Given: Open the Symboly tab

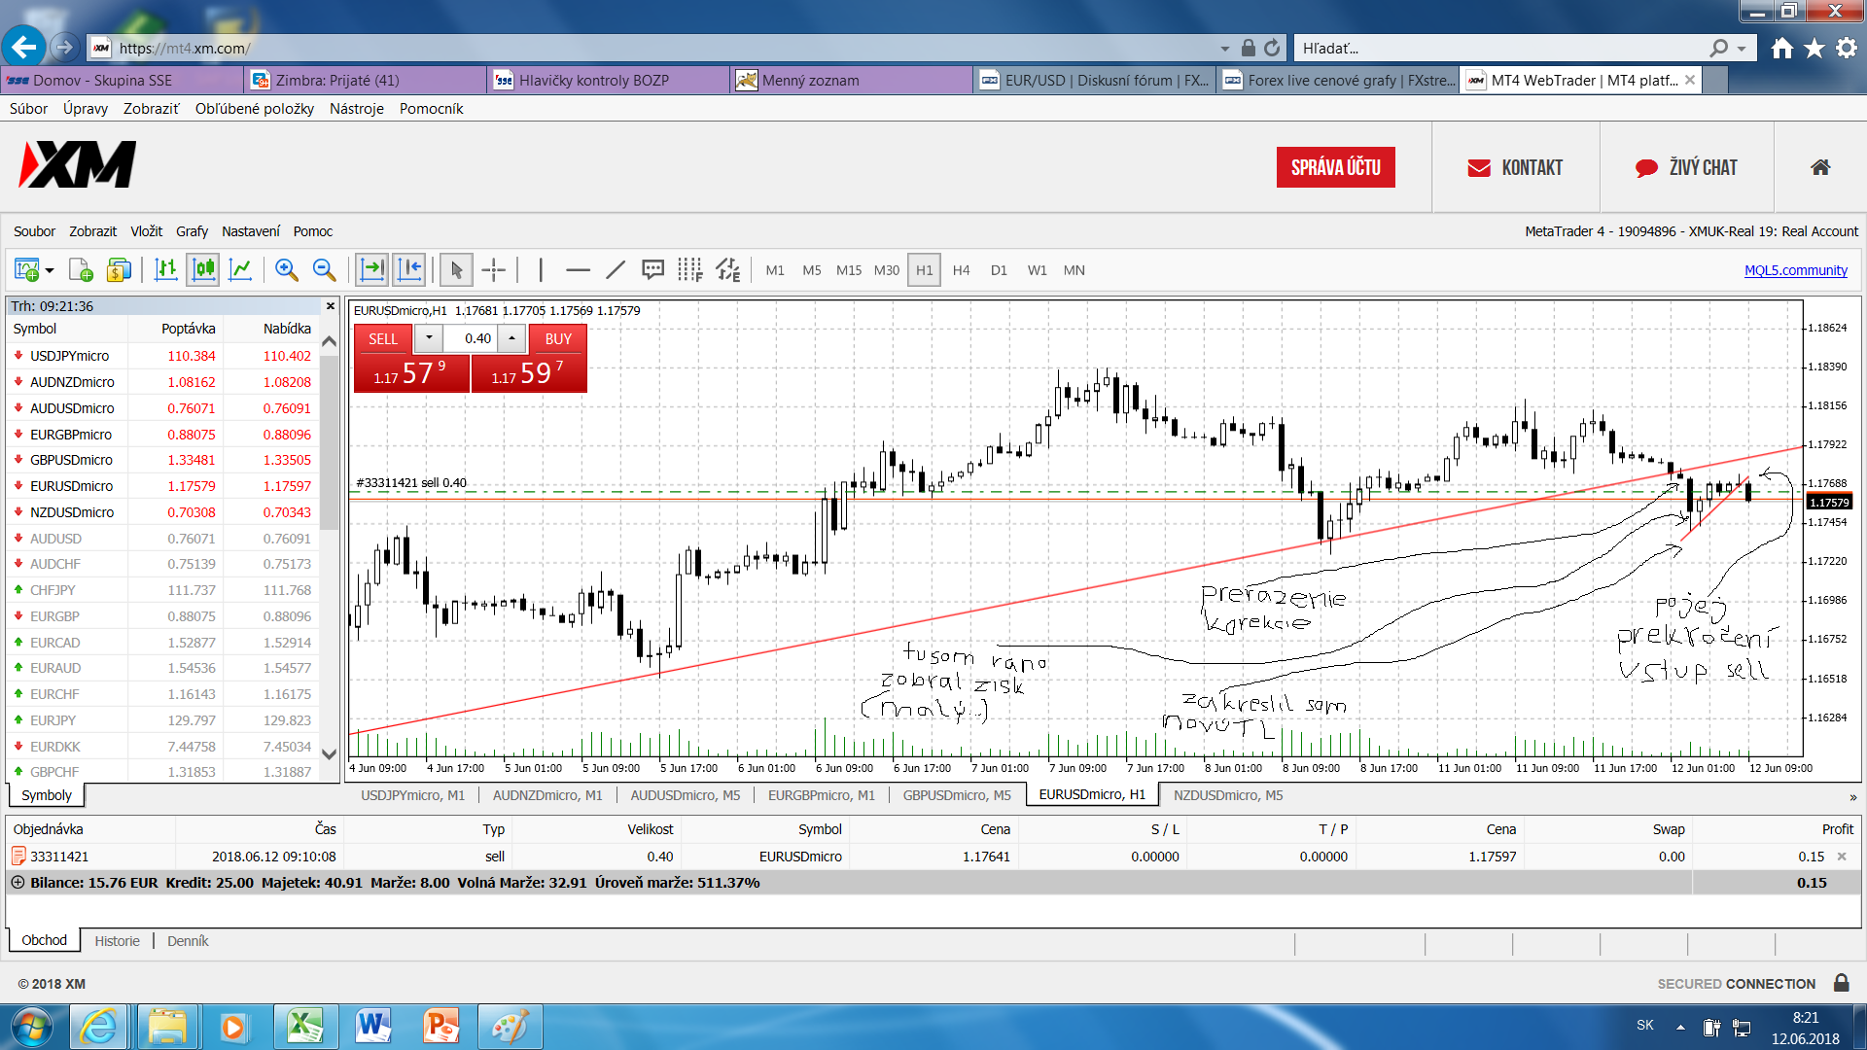Looking at the screenshot, I should pyautogui.click(x=47, y=795).
